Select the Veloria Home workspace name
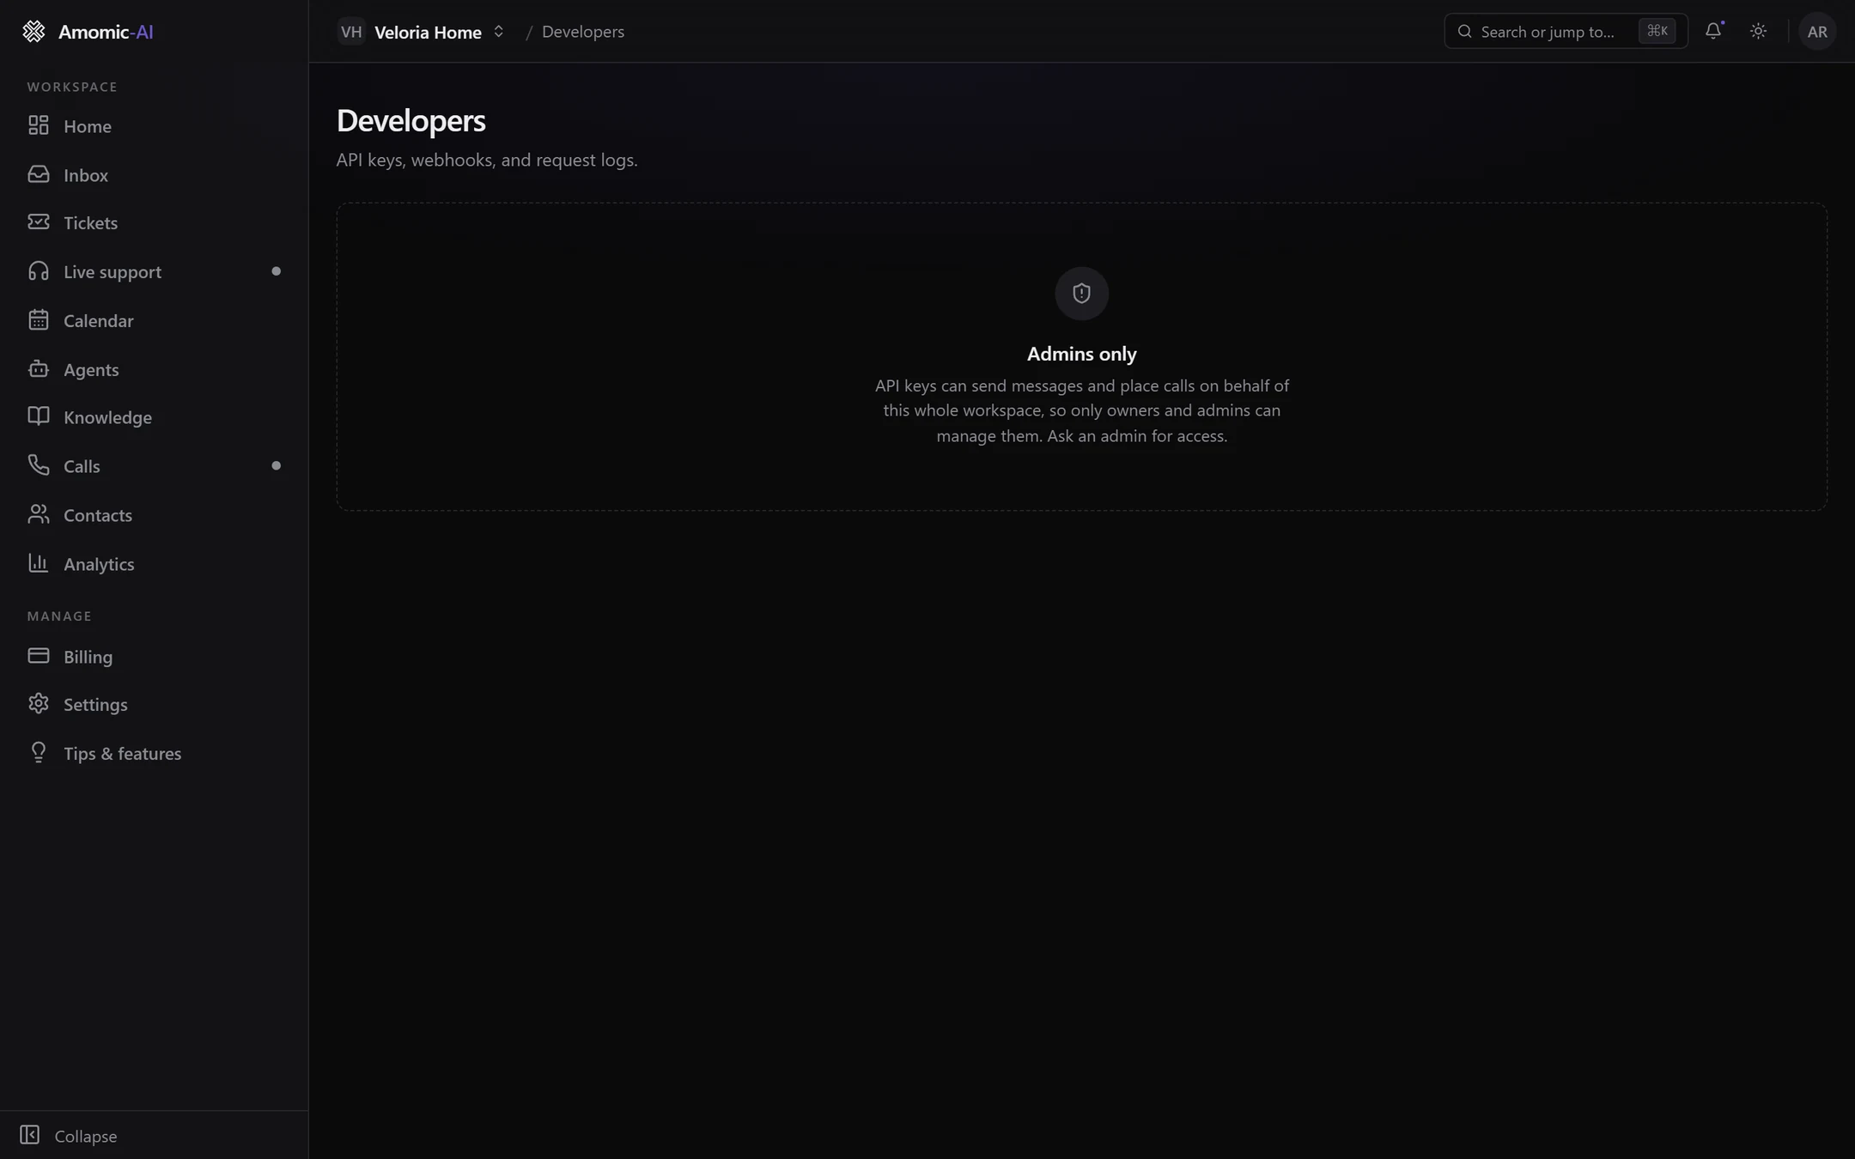This screenshot has height=1159, width=1855. pos(428,32)
